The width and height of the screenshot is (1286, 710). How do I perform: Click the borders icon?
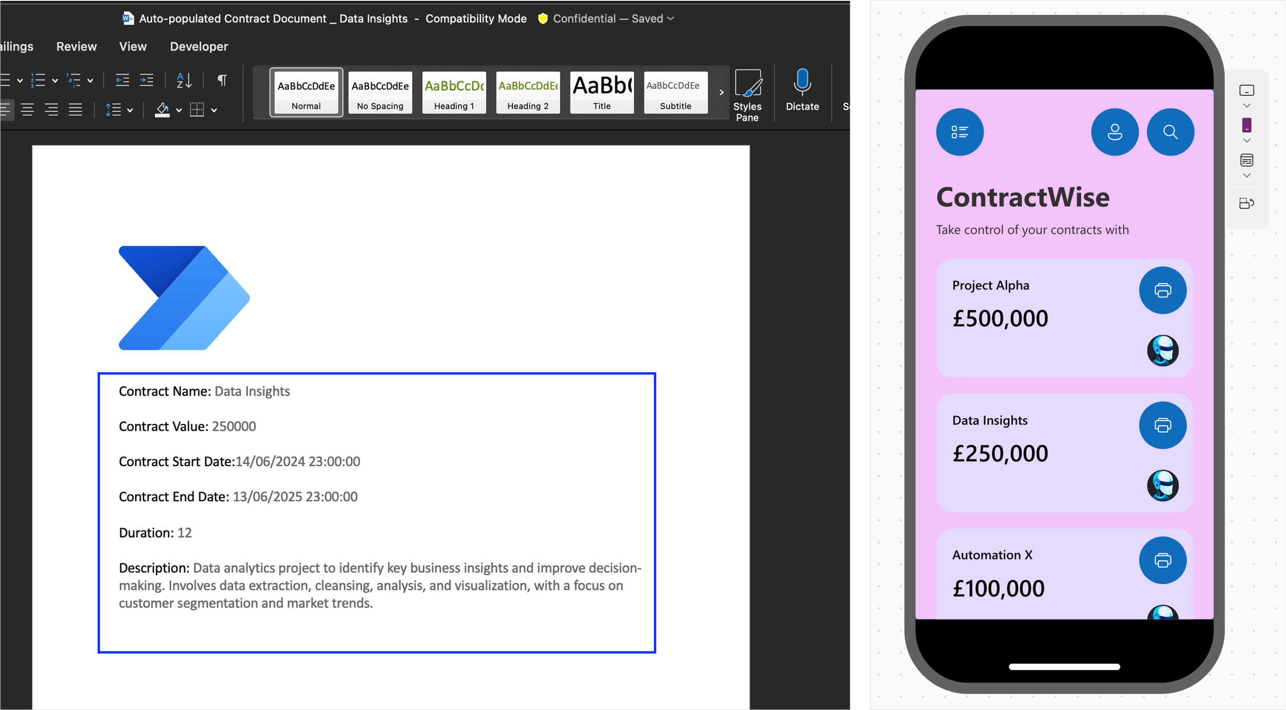point(197,110)
